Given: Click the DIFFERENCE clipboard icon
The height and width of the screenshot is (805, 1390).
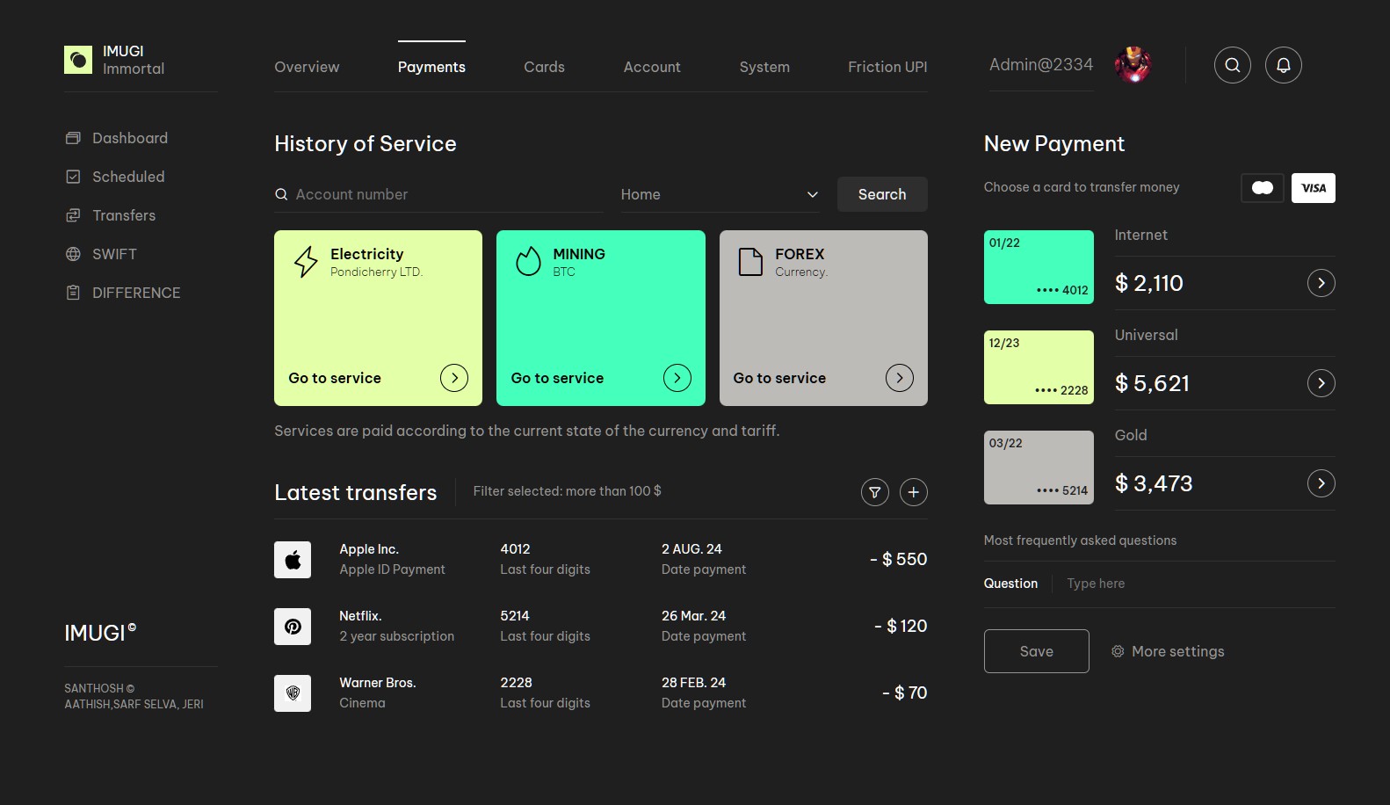Looking at the screenshot, I should tap(73, 293).
